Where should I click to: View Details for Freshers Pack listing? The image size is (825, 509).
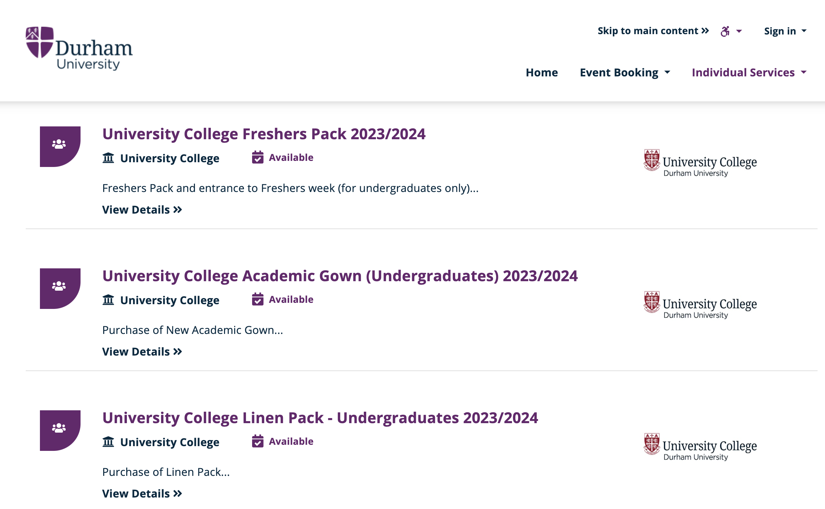142,210
